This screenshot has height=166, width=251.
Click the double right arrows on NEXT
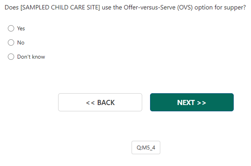pos(202,102)
